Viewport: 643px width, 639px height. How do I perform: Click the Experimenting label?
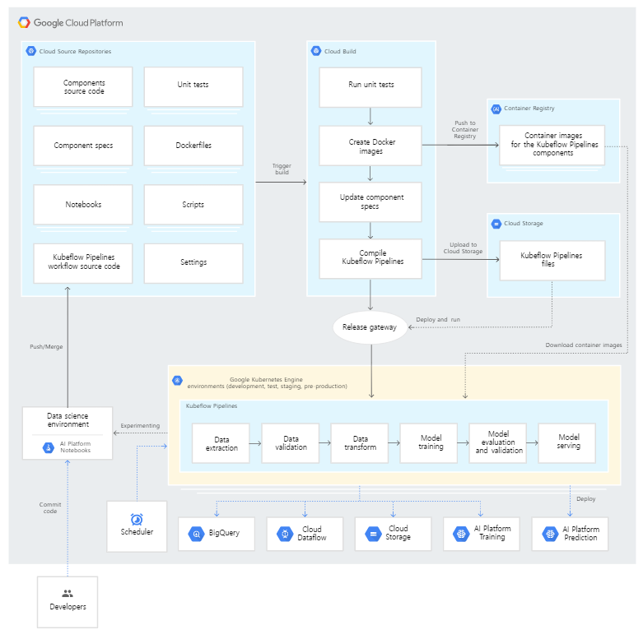click(140, 426)
